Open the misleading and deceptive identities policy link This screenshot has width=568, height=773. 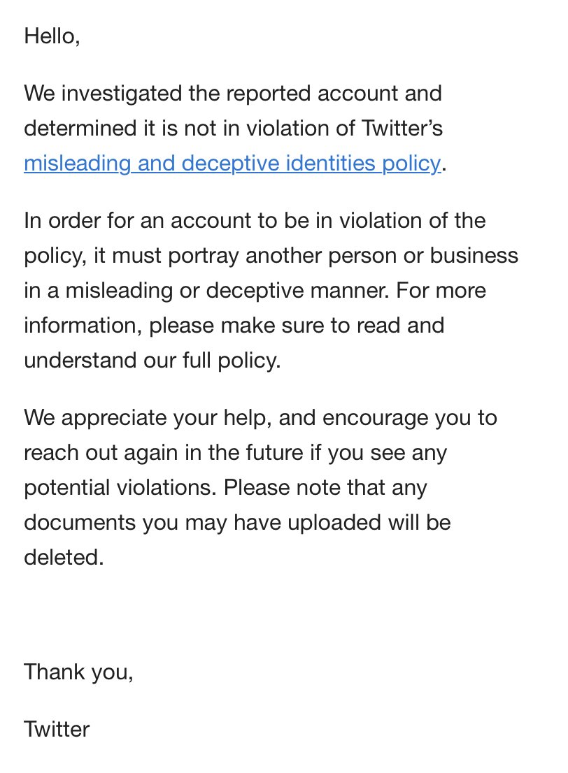[232, 164]
